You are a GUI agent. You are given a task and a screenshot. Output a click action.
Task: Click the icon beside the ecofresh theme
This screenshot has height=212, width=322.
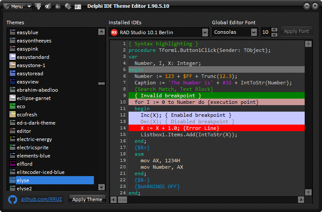[x=13, y=115]
